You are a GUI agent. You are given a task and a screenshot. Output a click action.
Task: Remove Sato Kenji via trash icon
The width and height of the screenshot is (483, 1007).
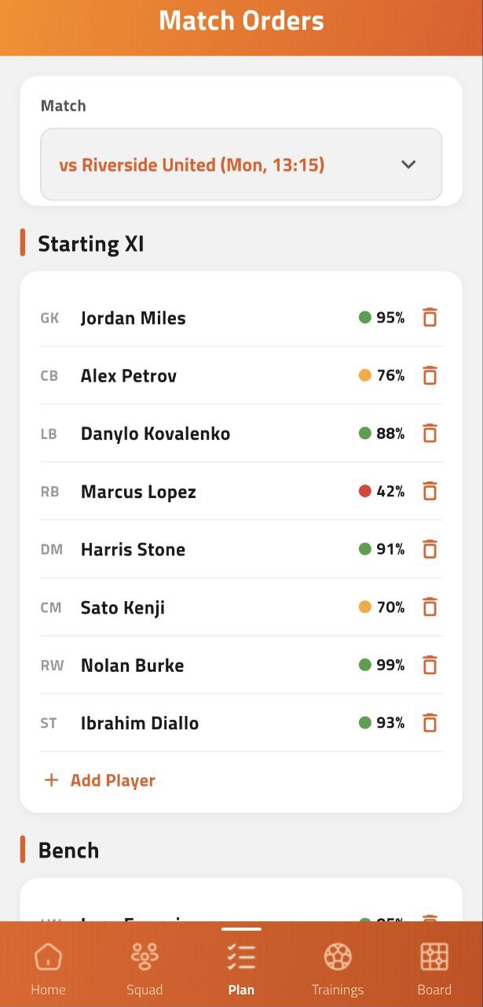pyautogui.click(x=430, y=607)
